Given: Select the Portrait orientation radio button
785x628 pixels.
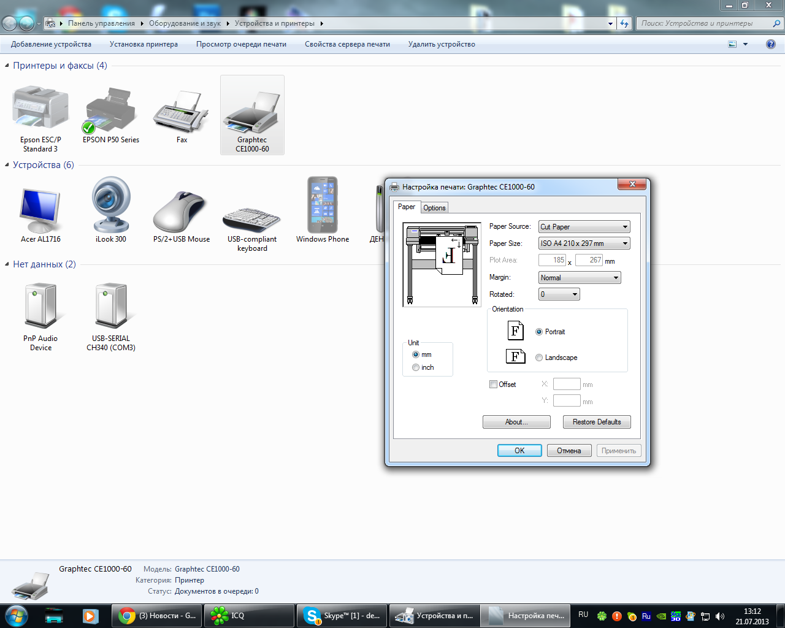Looking at the screenshot, I should tap(539, 332).
